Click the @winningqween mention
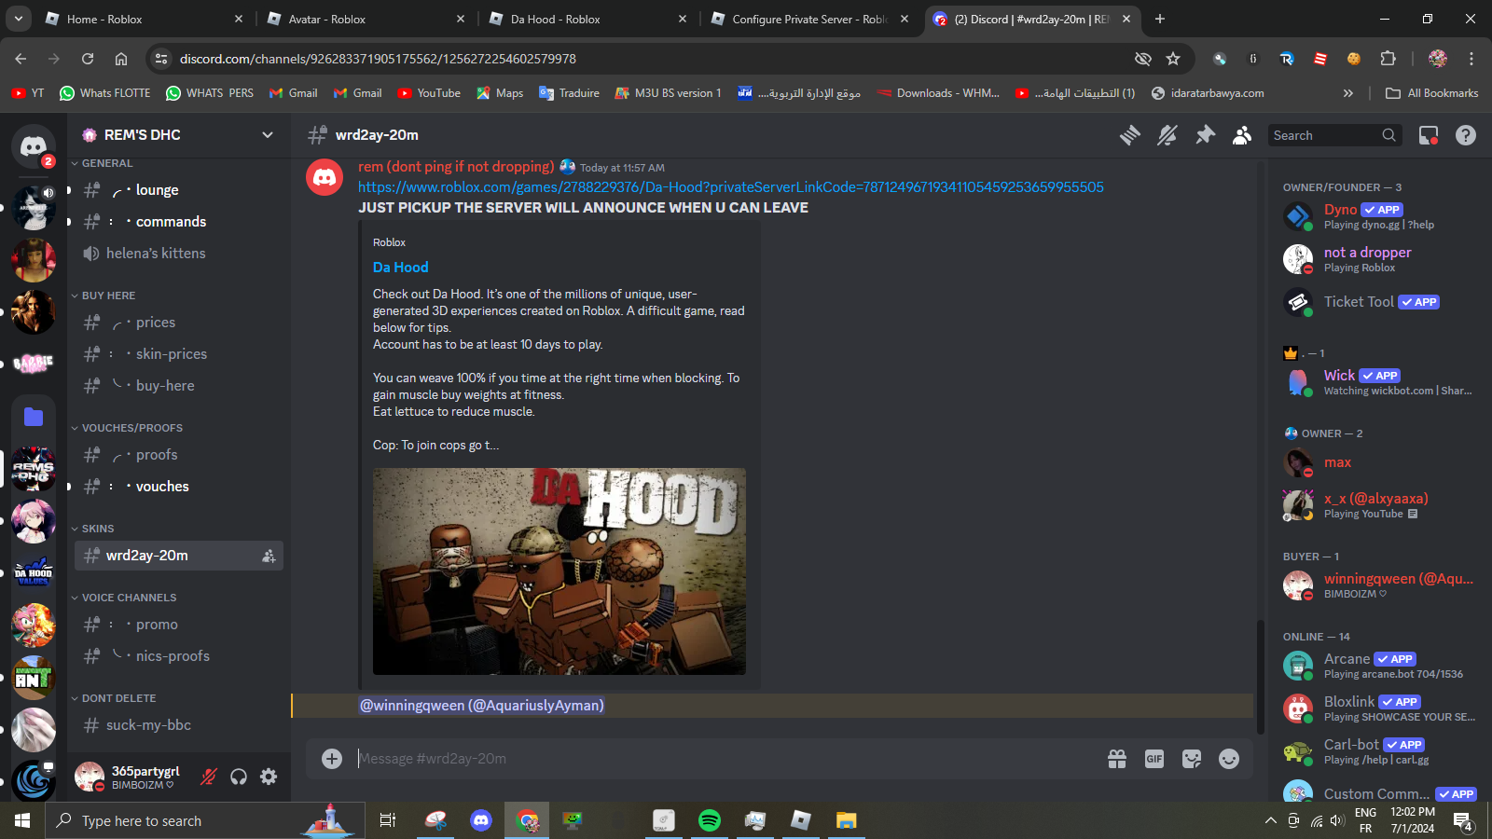 (x=482, y=706)
